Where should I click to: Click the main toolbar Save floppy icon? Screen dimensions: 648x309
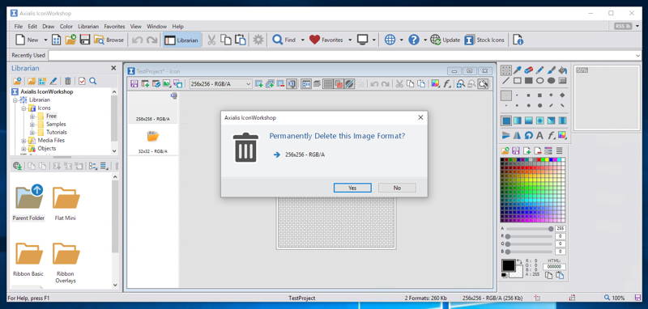(85, 40)
